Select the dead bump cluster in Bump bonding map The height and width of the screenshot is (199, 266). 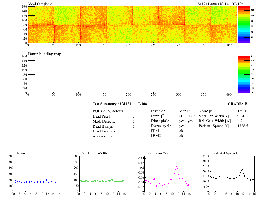tap(145, 71)
